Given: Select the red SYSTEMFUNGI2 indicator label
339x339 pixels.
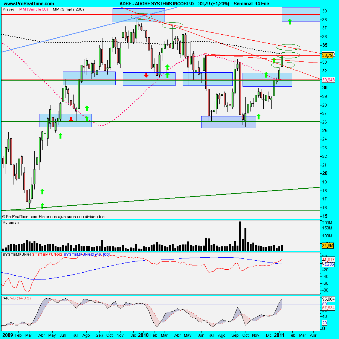Looking at the screenshot, I should pyautogui.click(x=47, y=255).
